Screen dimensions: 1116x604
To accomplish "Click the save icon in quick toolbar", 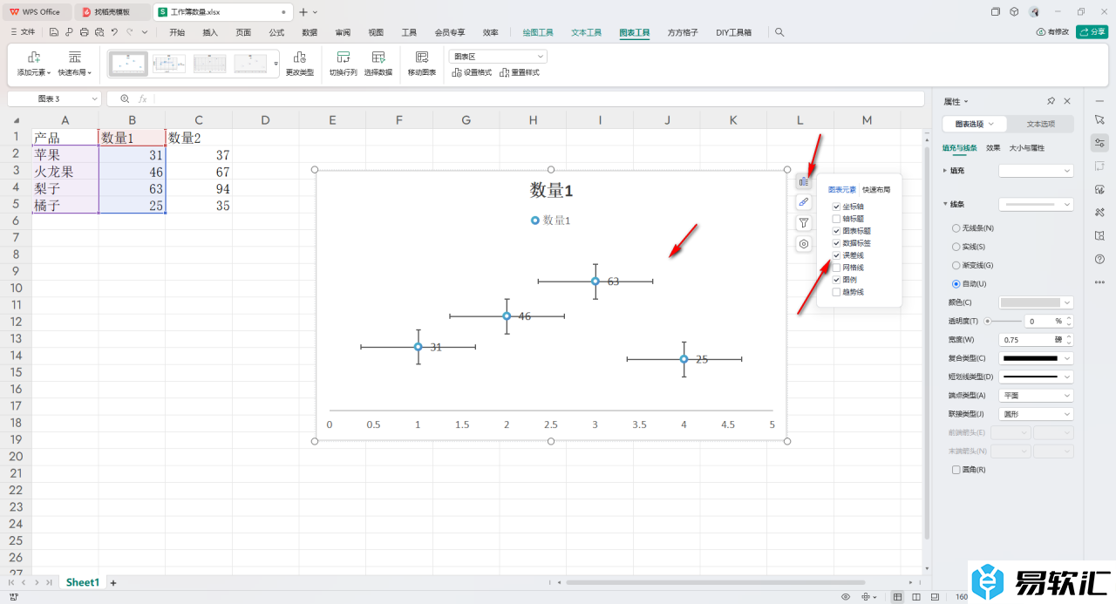I will pyautogui.click(x=54, y=32).
